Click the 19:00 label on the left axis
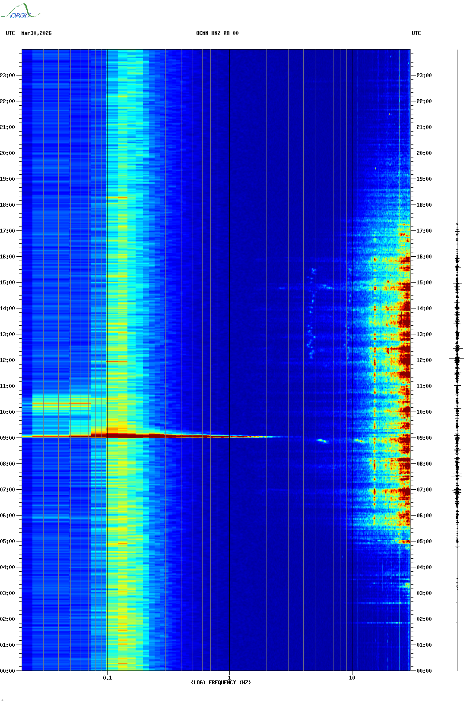The height and width of the screenshot is (705, 476). (x=7, y=179)
